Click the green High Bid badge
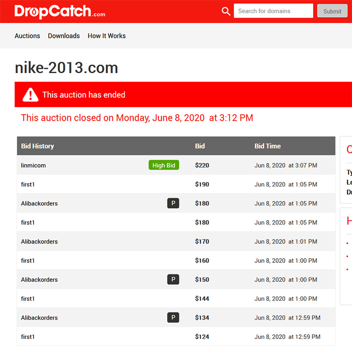 (164, 165)
